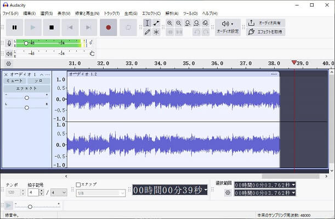Toggle ミュート mute on track
This screenshot has width=335, height=219.
15,80
